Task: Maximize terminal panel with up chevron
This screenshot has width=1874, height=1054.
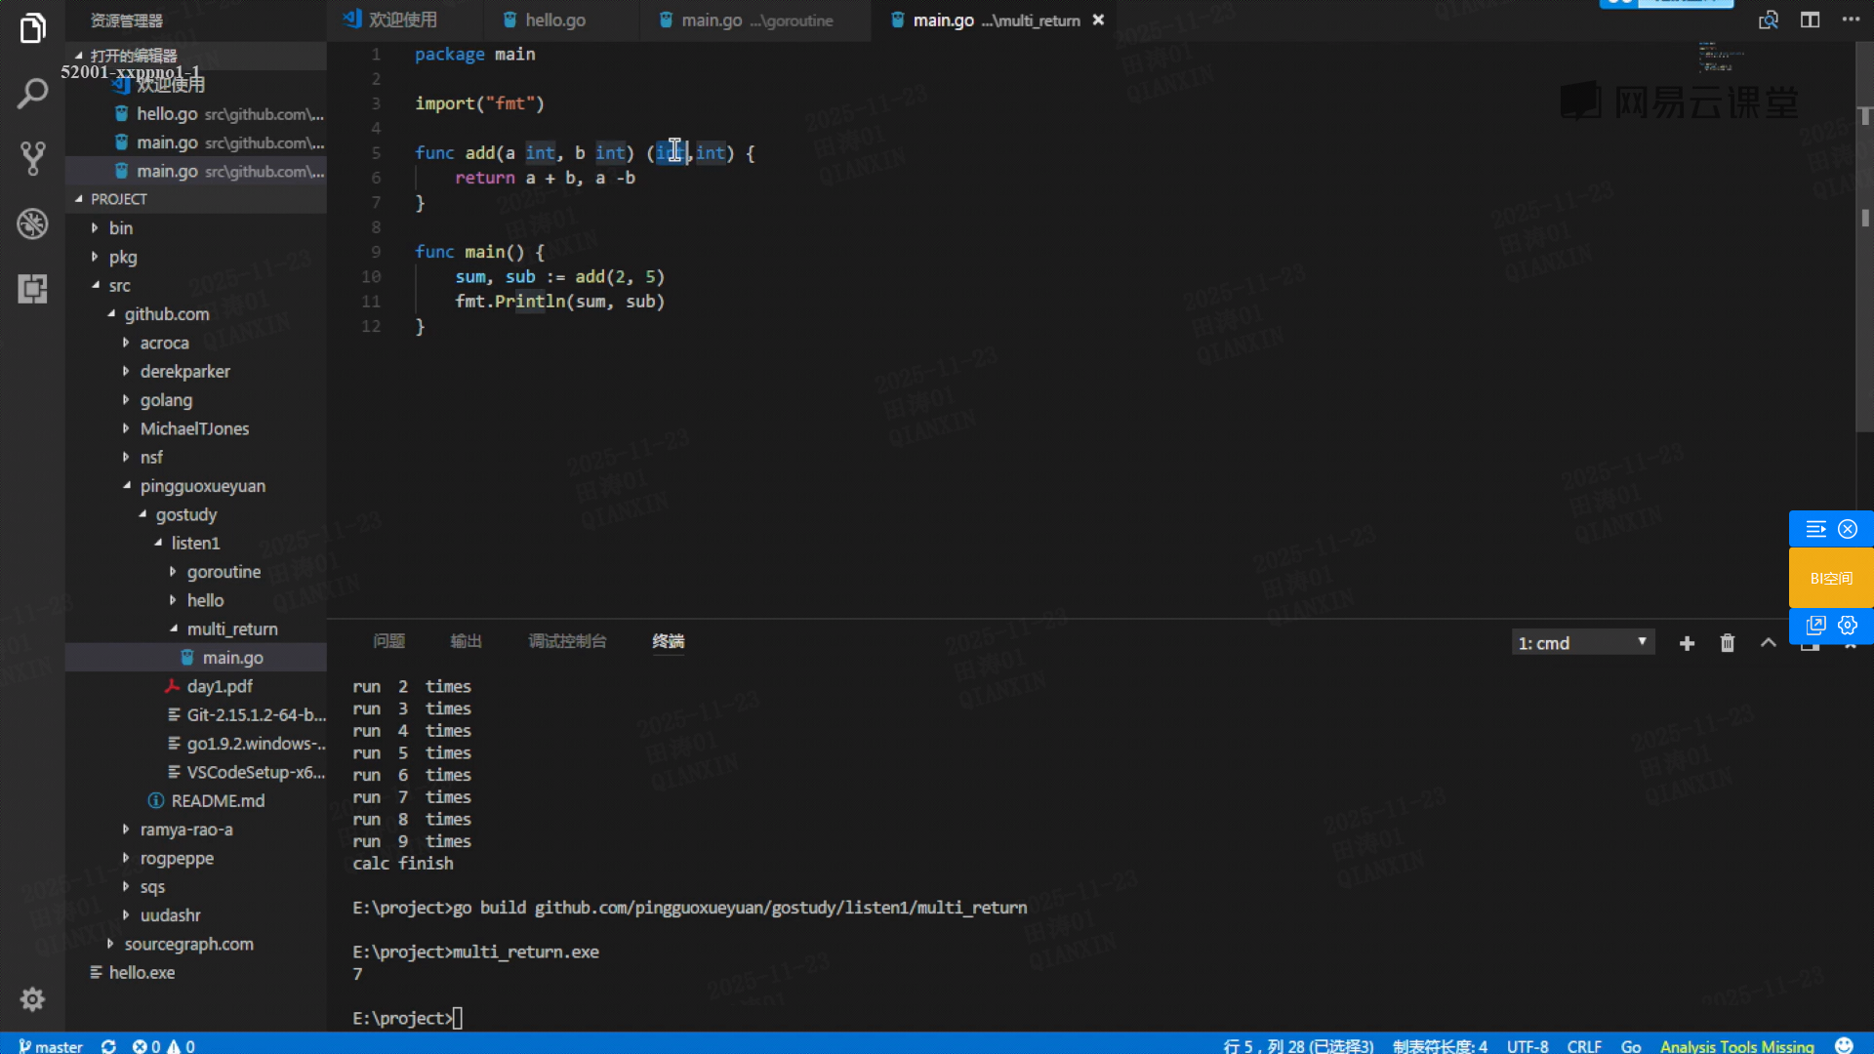Action: click(1768, 643)
